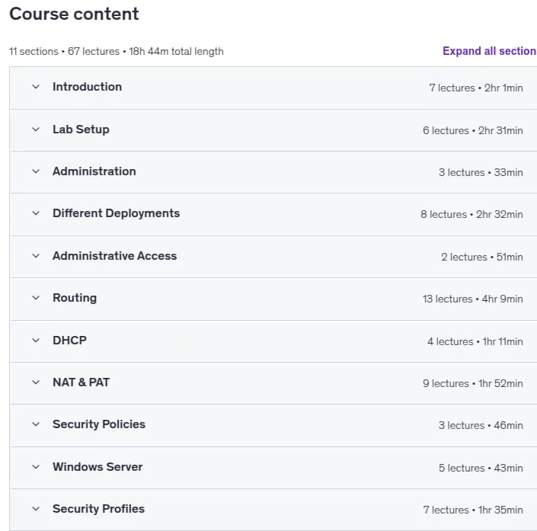Open the Introduction section title
Viewport: 537px width, 531px height.
[x=87, y=87]
